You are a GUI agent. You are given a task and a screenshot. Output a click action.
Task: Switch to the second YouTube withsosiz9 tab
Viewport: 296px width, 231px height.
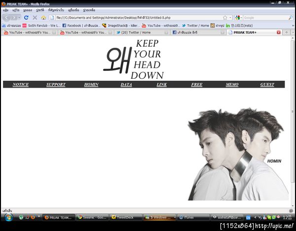click(x=86, y=33)
